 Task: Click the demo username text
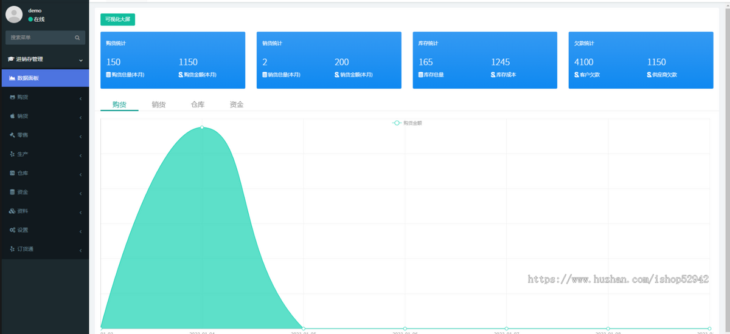[35, 10]
